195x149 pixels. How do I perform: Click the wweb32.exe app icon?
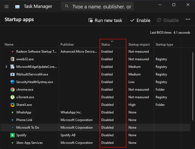point(12,59)
